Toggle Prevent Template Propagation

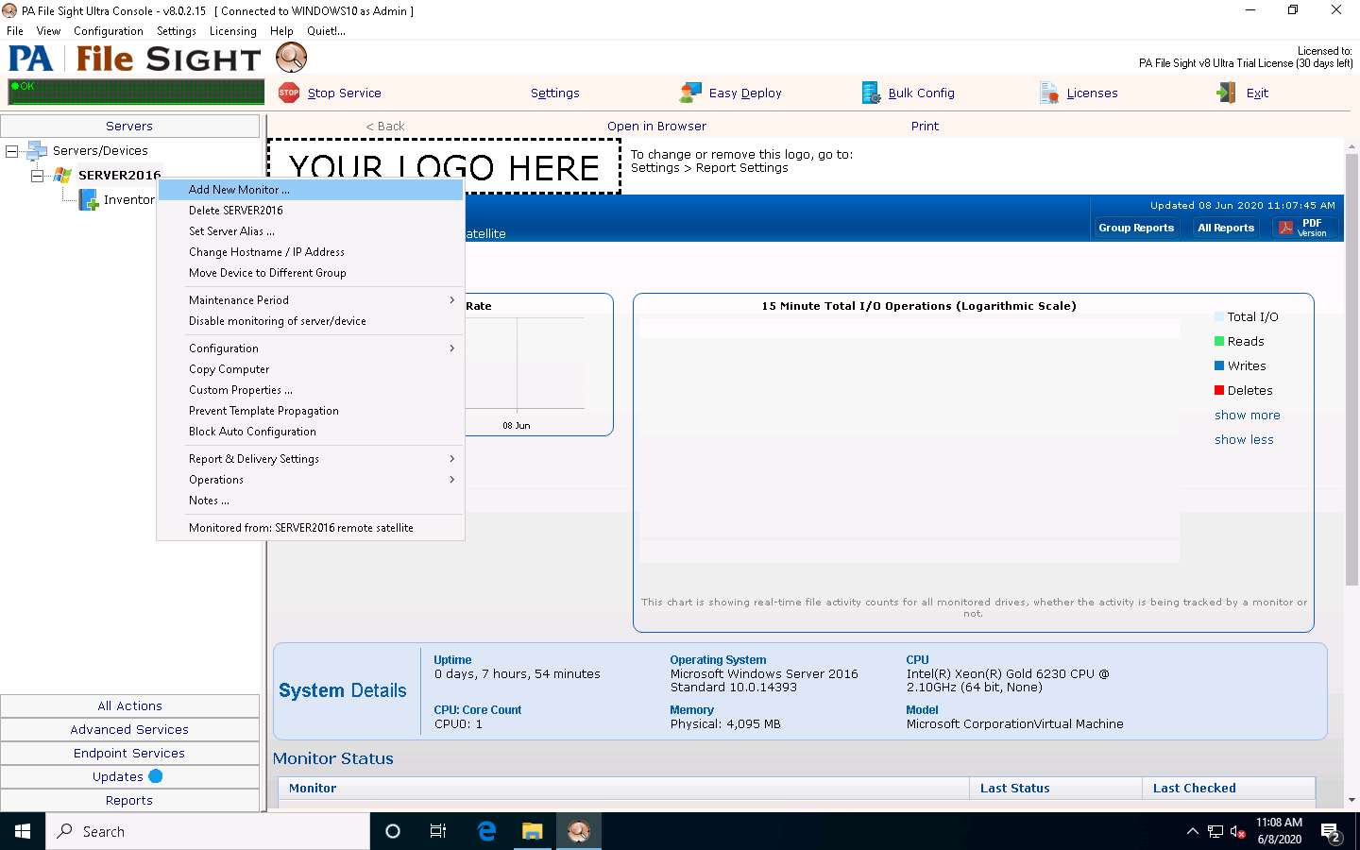(311, 411)
